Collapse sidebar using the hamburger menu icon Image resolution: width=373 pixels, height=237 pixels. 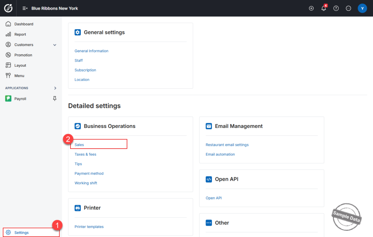pyautogui.click(x=25, y=8)
